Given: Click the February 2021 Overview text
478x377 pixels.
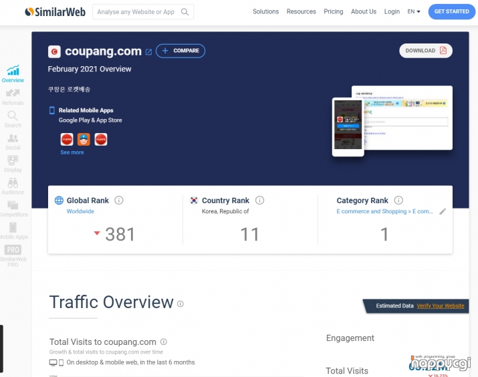Looking at the screenshot, I should (90, 69).
